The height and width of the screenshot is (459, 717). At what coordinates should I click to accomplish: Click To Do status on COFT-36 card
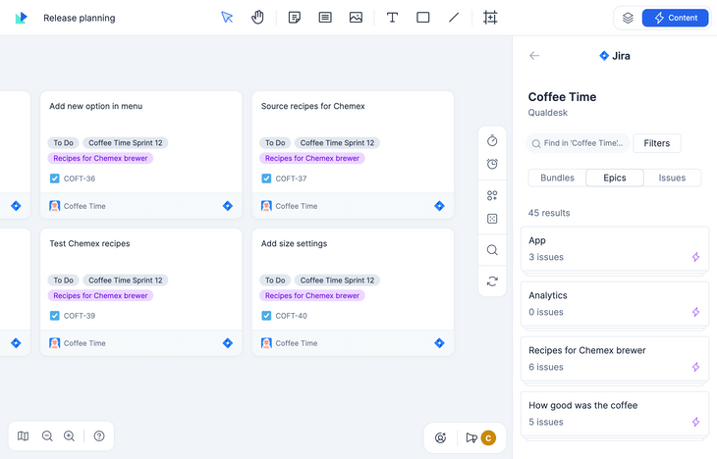coord(63,143)
